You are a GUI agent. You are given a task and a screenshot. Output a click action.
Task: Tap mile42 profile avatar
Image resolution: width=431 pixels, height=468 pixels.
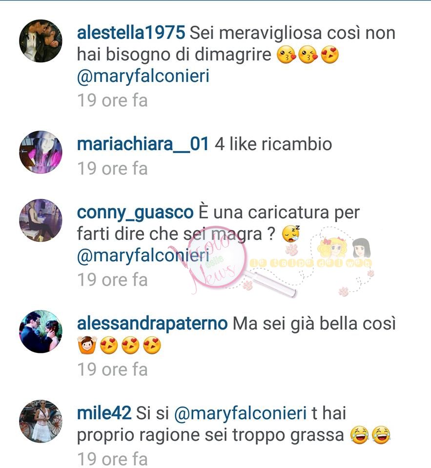(41, 421)
